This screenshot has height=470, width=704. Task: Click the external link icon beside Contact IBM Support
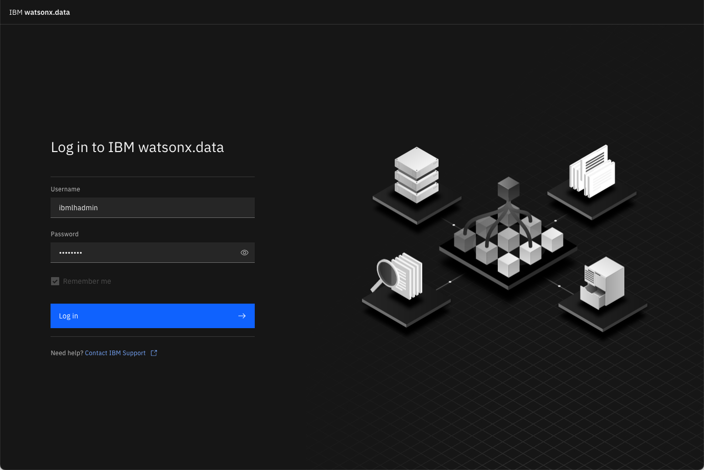pyautogui.click(x=154, y=353)
